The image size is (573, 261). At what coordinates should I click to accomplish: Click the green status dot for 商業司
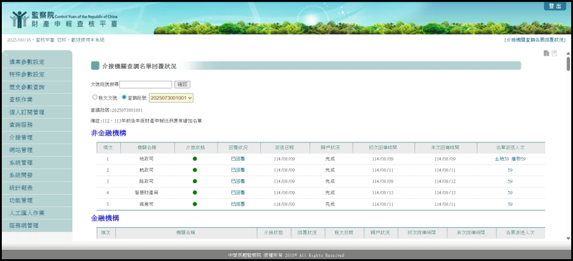[195, 204]
